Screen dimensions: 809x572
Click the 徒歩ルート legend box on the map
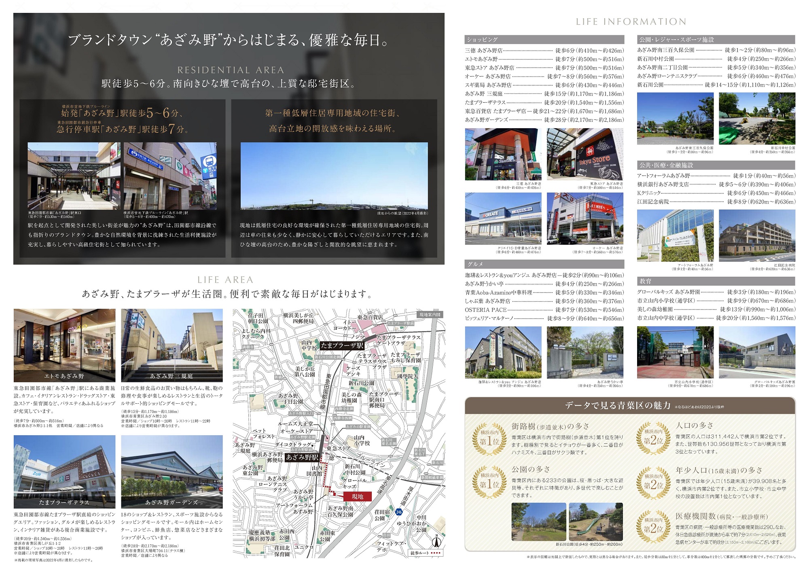tap(426, 553)
